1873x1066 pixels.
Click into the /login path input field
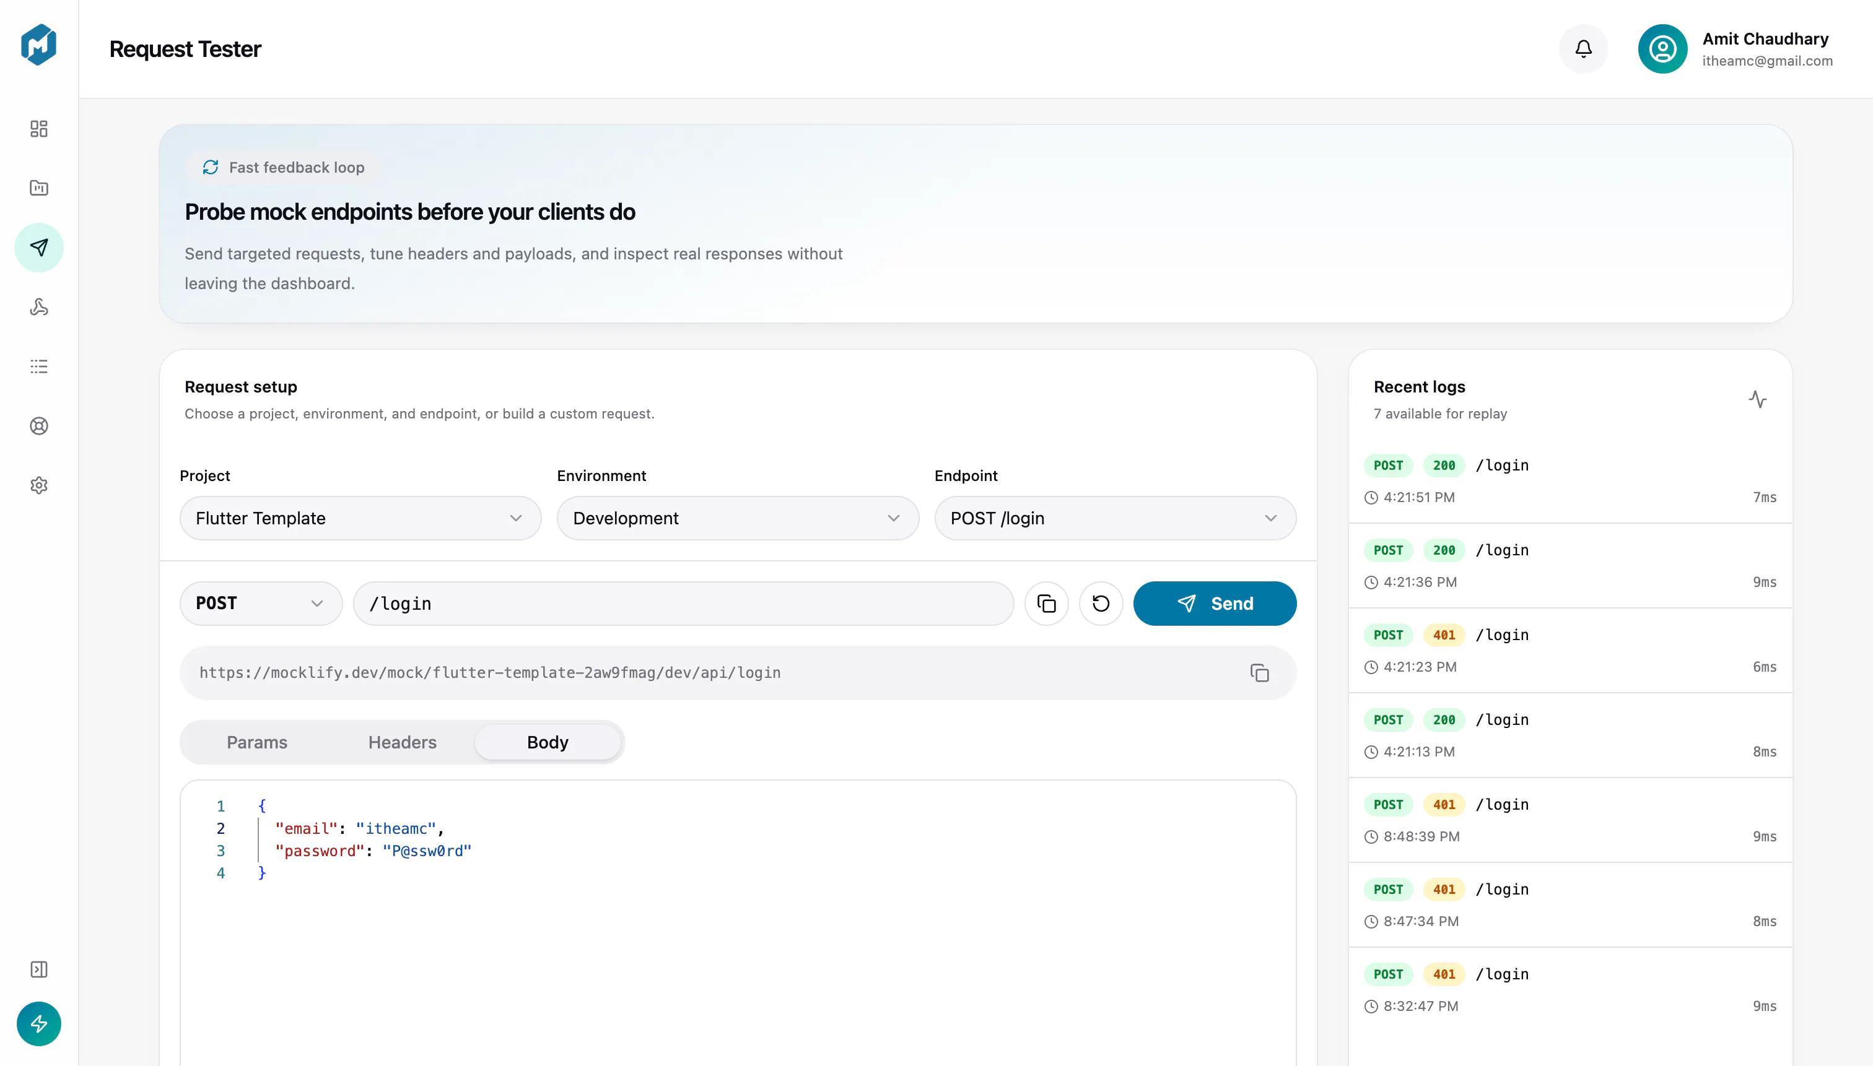tap(683, 604)
